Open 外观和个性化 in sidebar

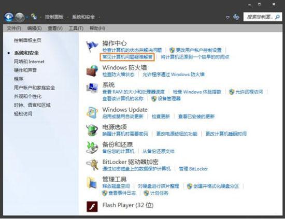pos(27,96)
